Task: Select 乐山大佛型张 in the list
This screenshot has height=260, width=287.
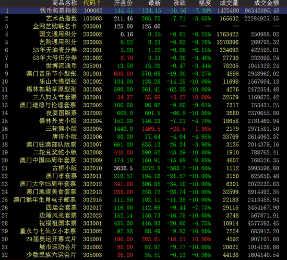Action: tap(58, 82)
